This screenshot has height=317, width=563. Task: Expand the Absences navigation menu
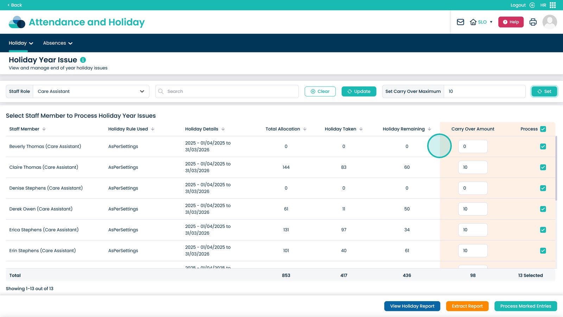click(x=58, y=43)
